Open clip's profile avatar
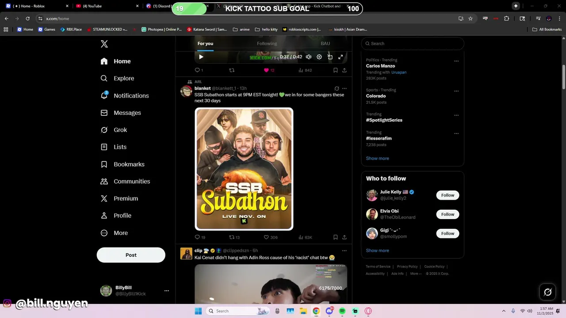 pos(186,254)
